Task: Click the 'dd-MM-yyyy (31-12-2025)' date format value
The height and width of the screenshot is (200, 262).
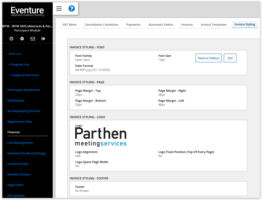Action: pyautogui.click(x=93, y=70)
